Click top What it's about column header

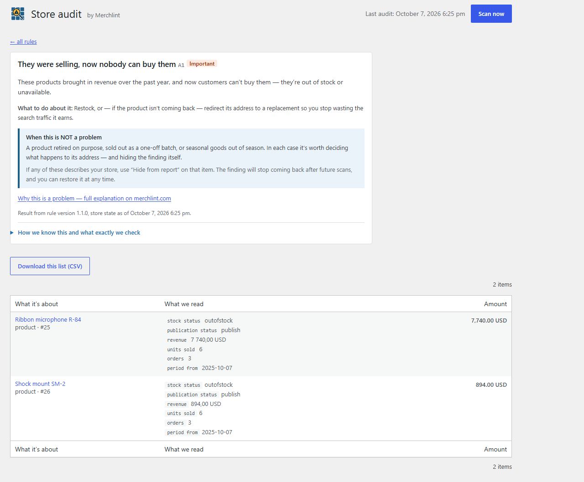point(36,304)
